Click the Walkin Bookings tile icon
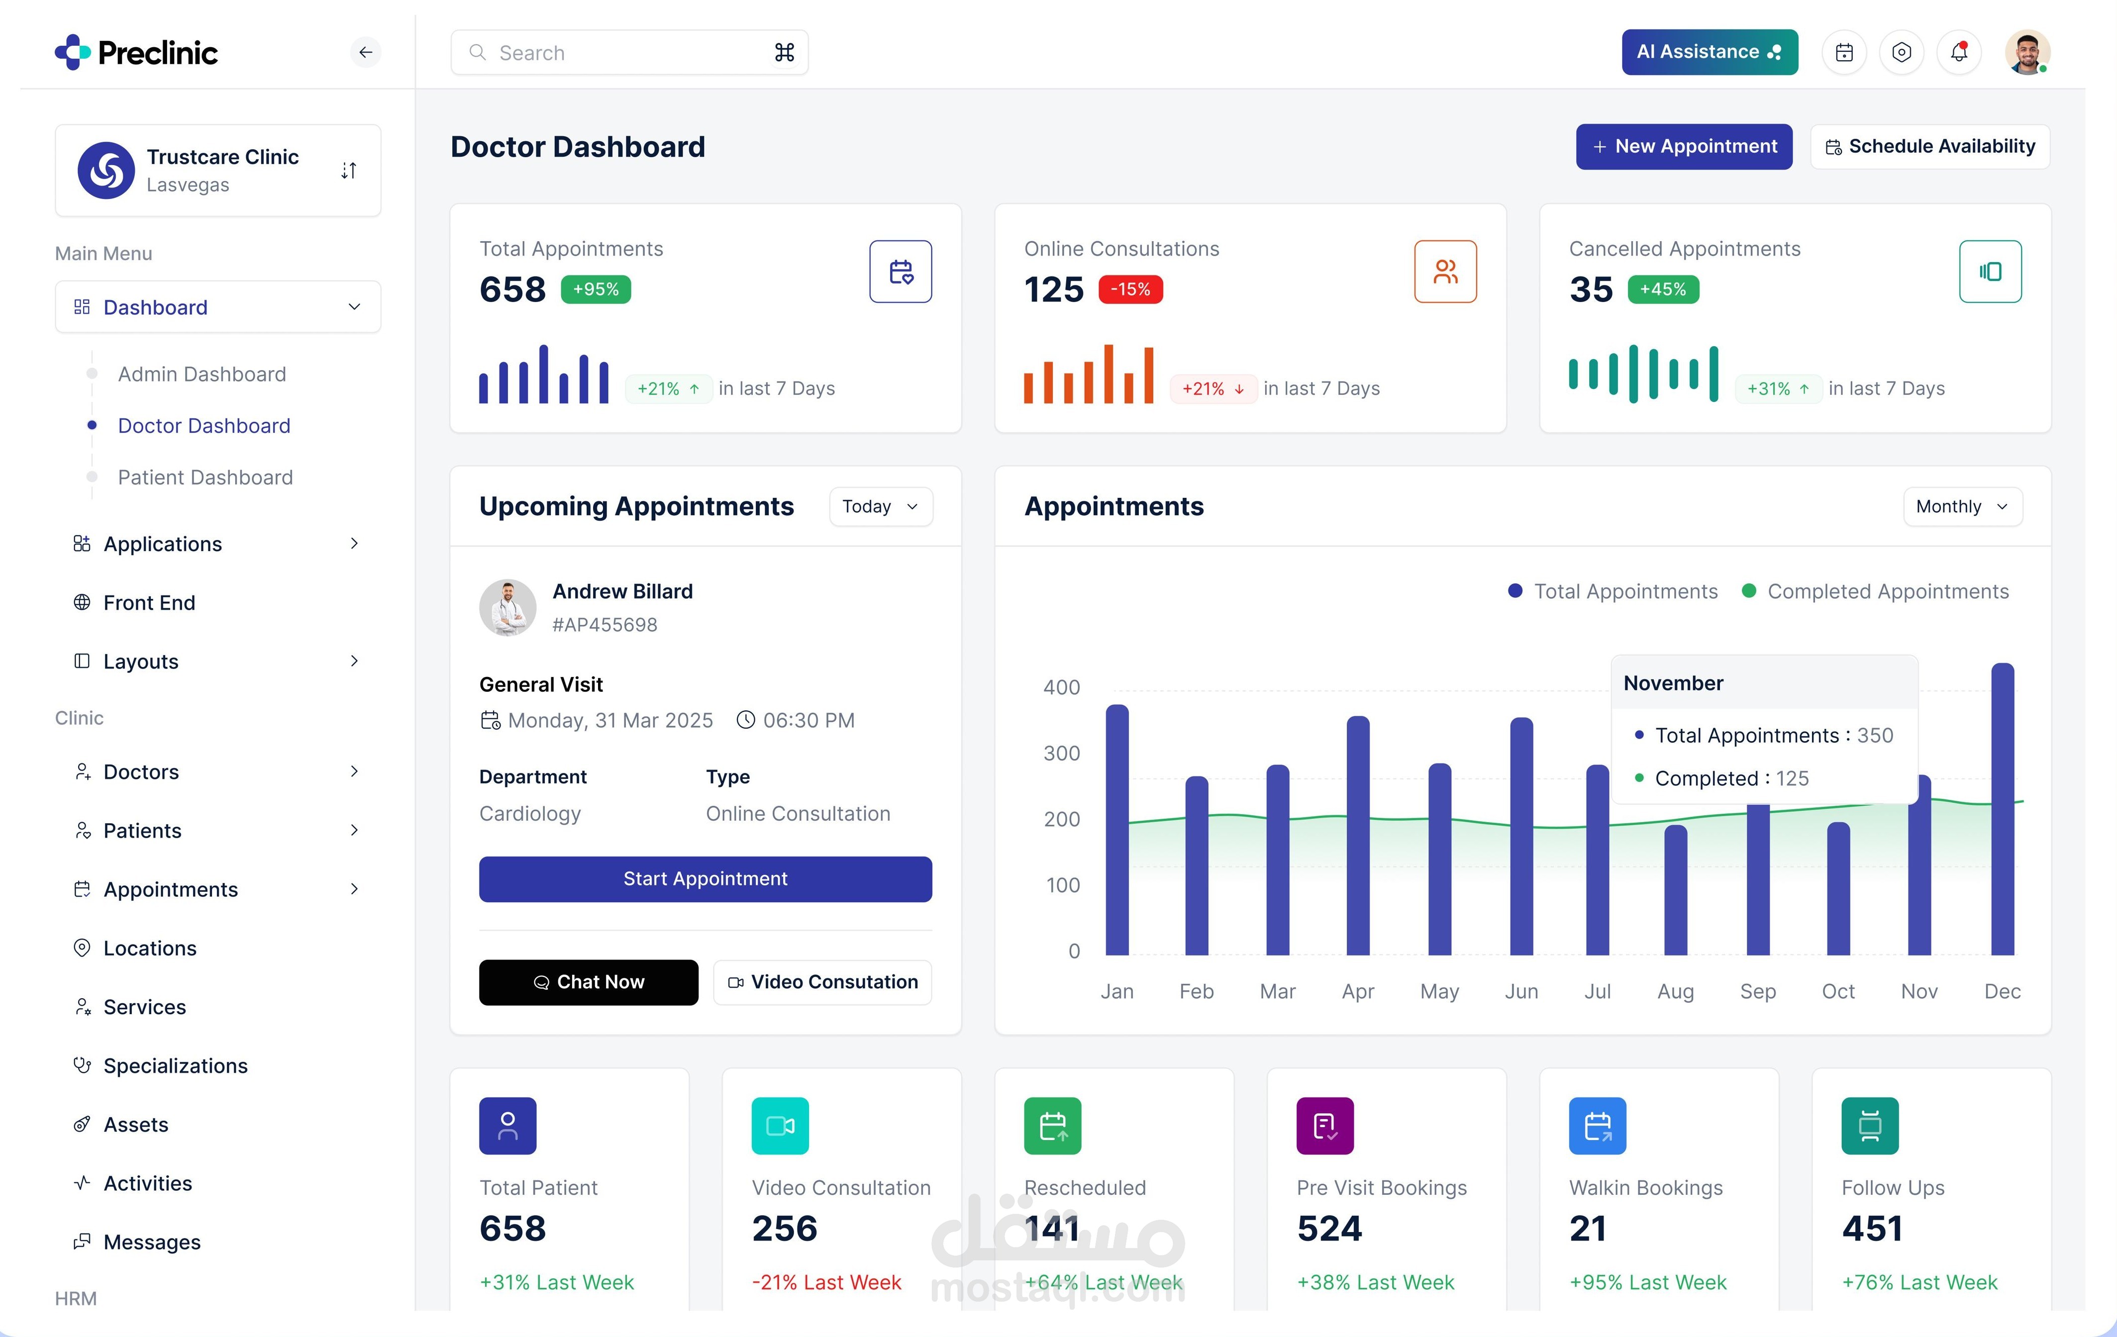Screen dimensions: 2117x1337 pyautogui.click(x=1598, y=1125)
